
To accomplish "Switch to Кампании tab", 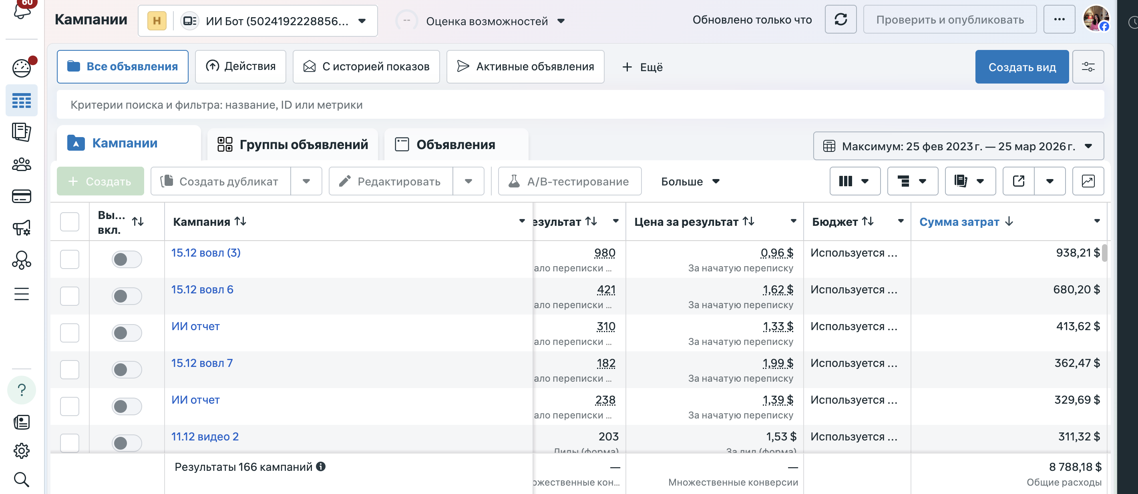I will [129, 143].
